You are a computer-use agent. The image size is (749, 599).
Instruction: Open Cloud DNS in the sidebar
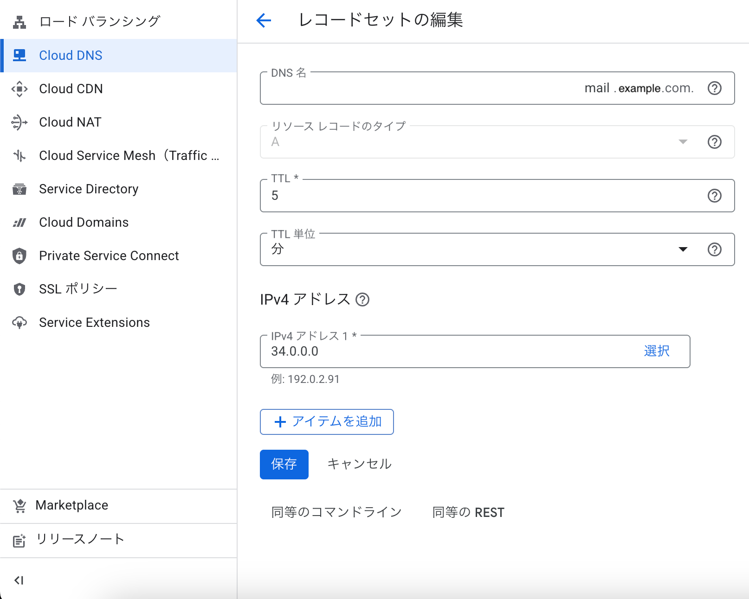[71, 55]
